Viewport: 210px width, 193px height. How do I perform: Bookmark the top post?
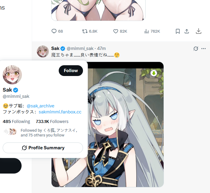(x=178, y=31)
